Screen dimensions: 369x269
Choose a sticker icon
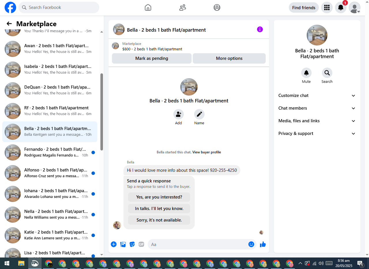[132, 244]
